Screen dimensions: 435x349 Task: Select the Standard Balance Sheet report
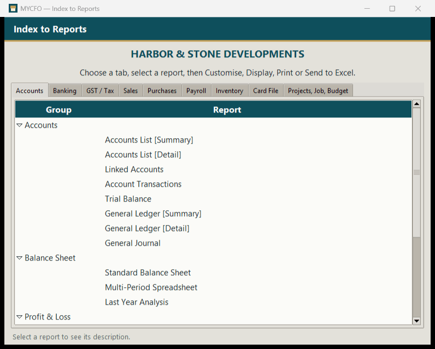click(148, 273)
